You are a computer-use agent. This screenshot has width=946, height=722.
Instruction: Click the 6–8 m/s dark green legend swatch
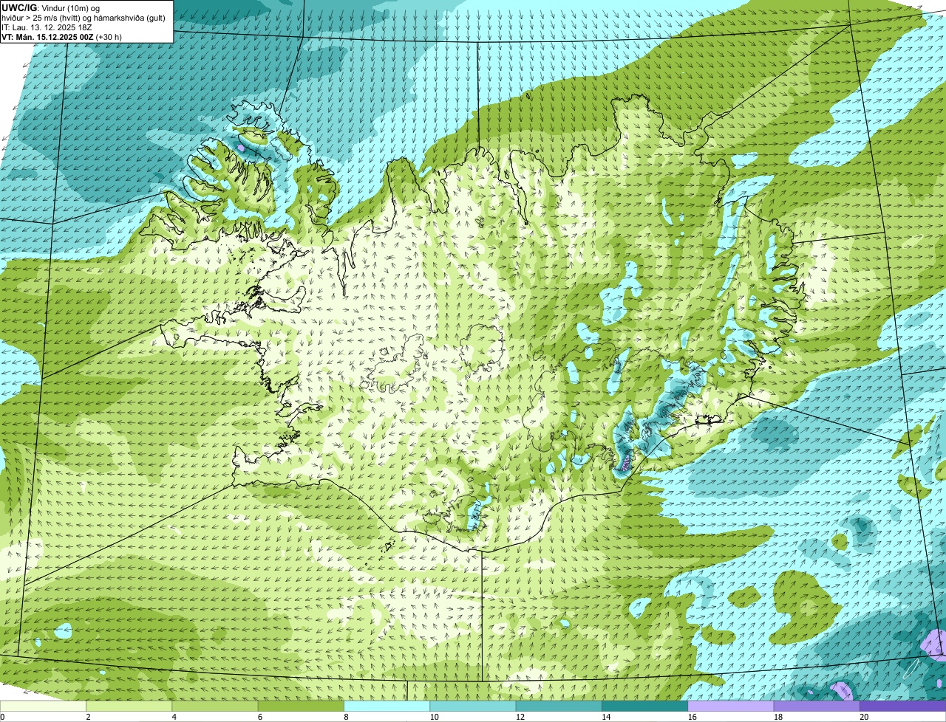(x=302, y=706)
